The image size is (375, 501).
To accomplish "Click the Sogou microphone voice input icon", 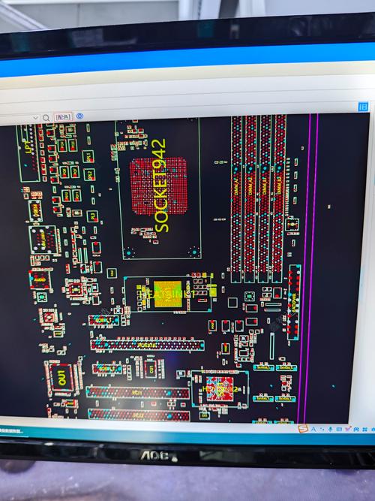I will point(330,430).
